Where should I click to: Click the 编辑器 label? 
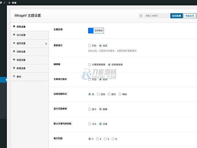coord(57,64)
